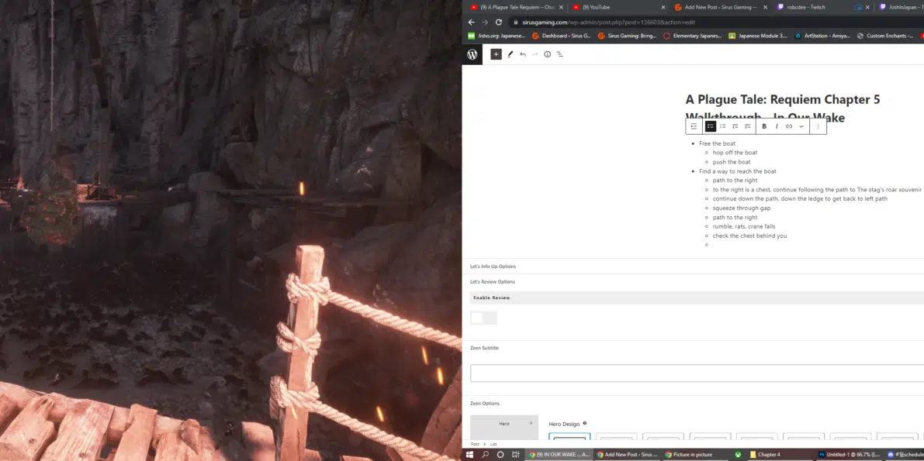The height and width of the screenshot is (461, 924).
Task: Open block options three-dot menu
Action: [818, 126]
